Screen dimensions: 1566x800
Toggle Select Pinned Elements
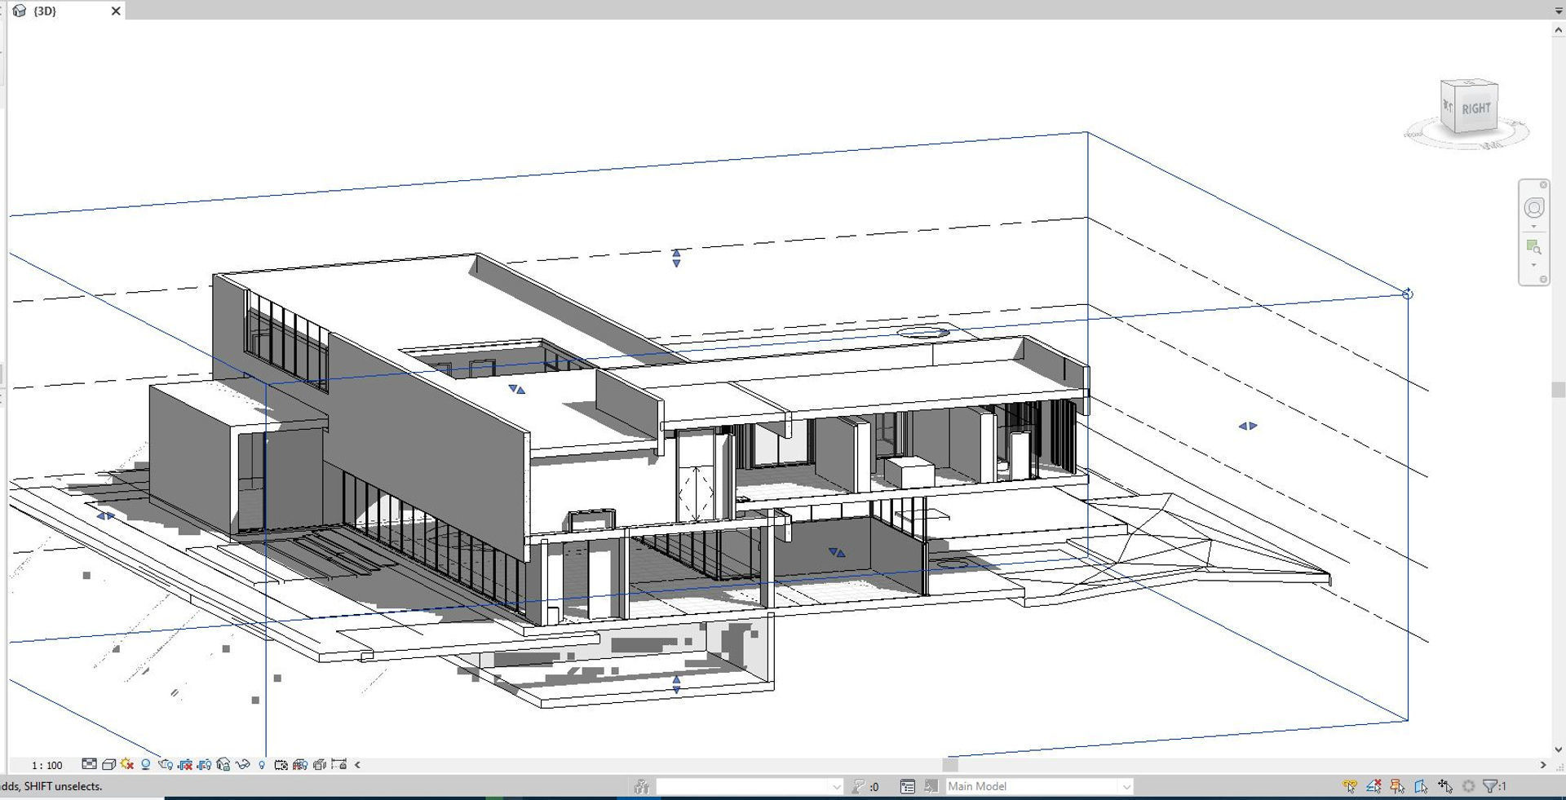[x=1397, y=786]
